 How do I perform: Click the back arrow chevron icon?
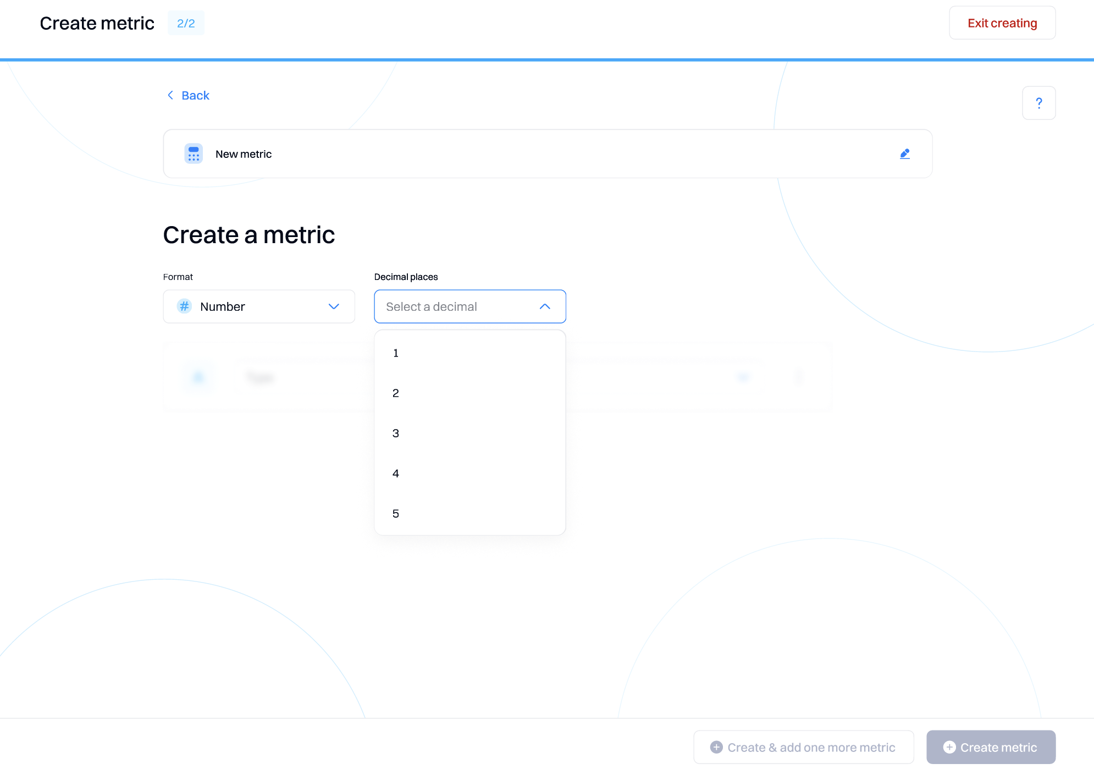170,95
